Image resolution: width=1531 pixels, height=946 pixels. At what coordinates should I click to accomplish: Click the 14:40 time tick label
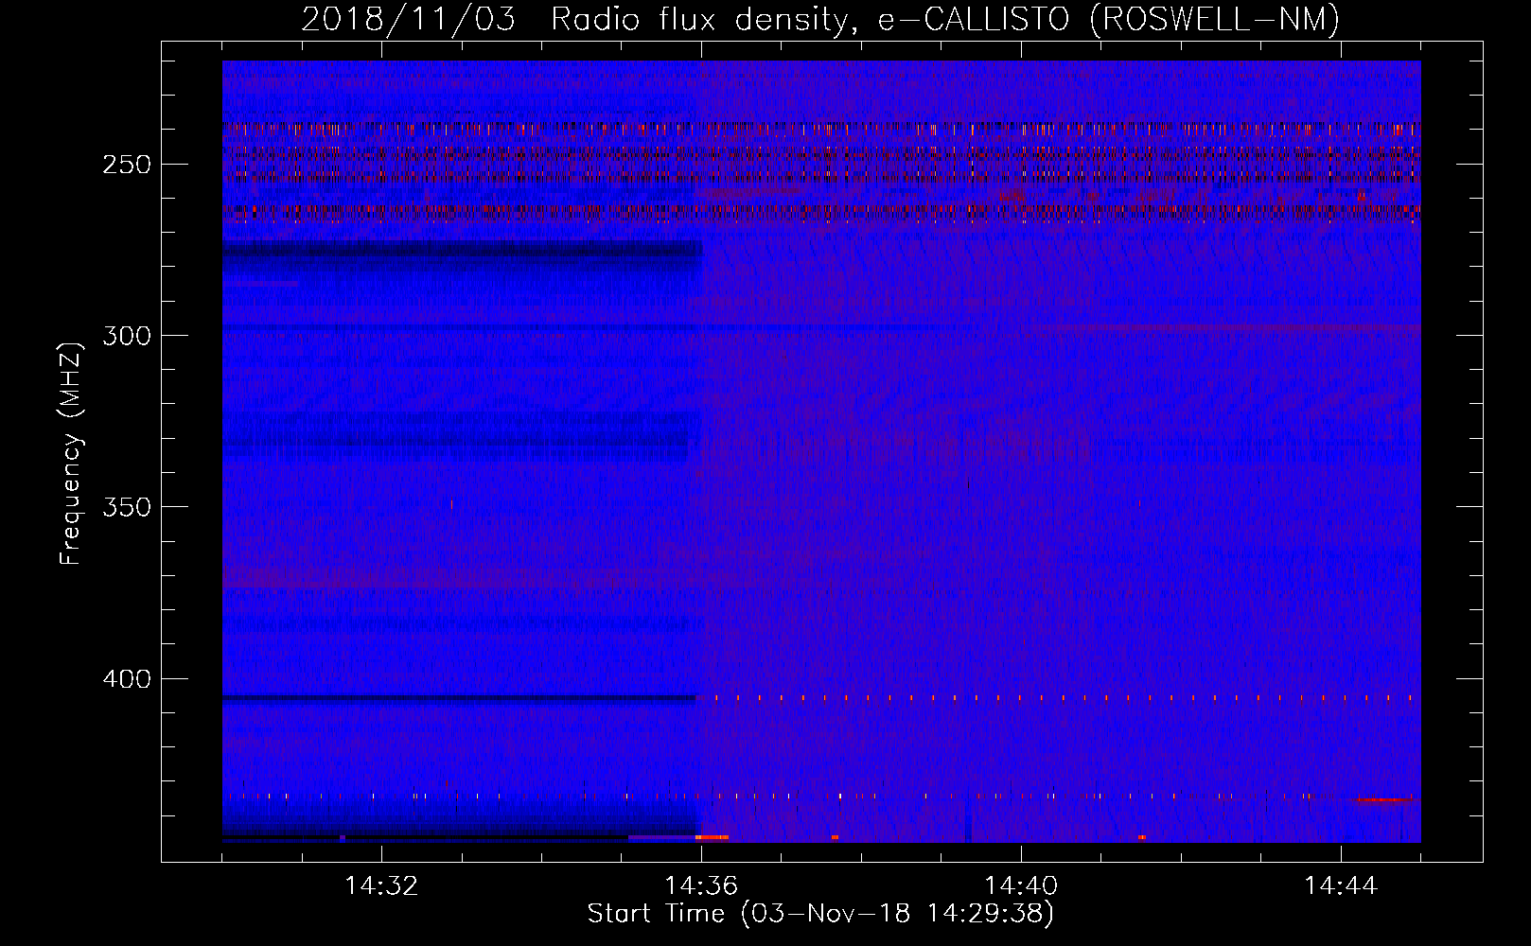[1021, 886]
